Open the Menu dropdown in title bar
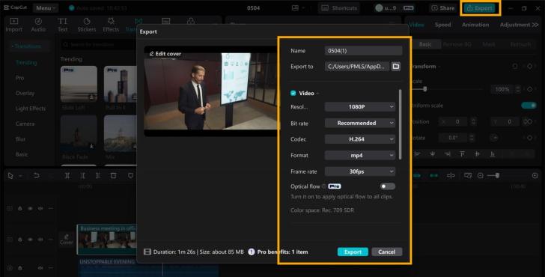Screen dimensions: 545x277 [x=46, y=8]
